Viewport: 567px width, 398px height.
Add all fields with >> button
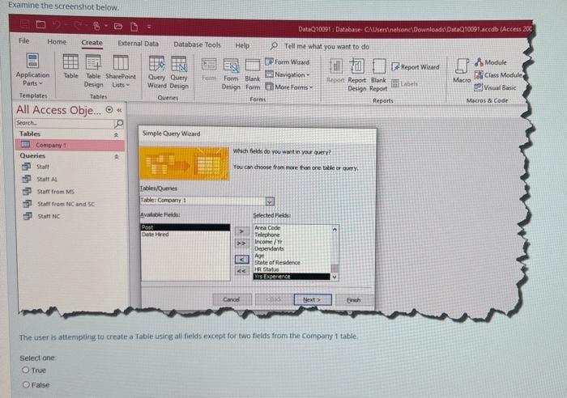(241, 243)
